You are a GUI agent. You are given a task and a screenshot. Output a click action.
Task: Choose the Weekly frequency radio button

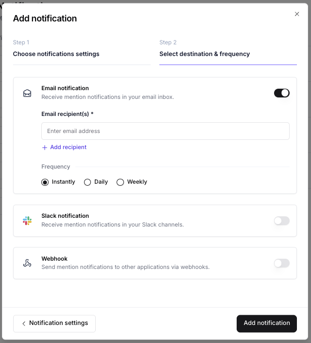click(121, 182)
